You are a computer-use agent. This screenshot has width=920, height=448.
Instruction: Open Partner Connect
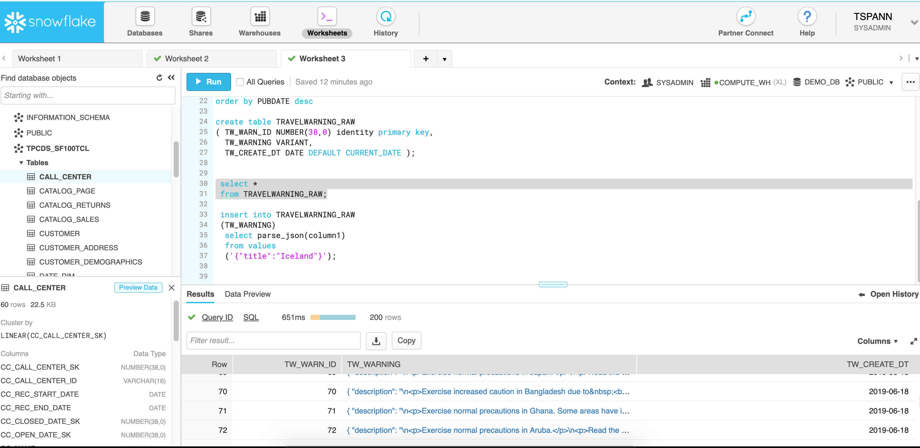click(x=745, y=16)
